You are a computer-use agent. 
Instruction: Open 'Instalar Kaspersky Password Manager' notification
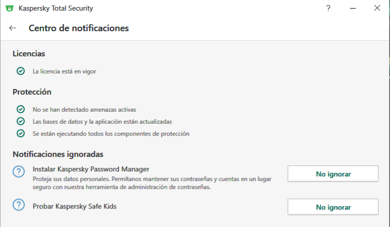point(91,169)
